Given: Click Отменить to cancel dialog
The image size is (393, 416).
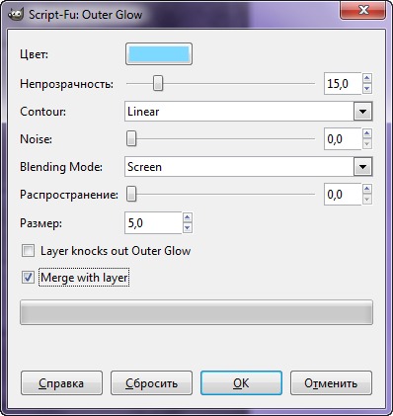Looking at the screenshot, I should pos(331,383).
